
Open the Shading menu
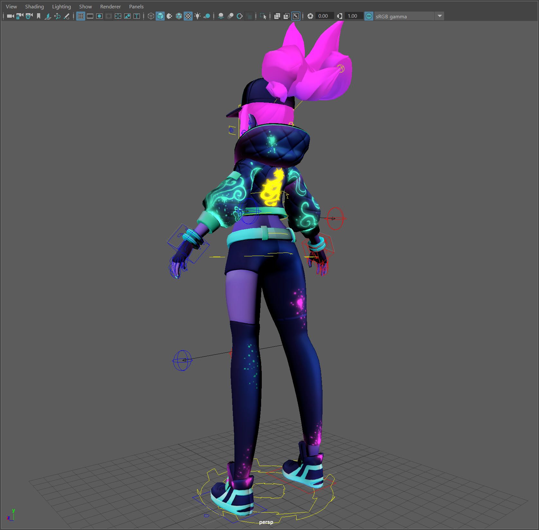tap(34, 6)
